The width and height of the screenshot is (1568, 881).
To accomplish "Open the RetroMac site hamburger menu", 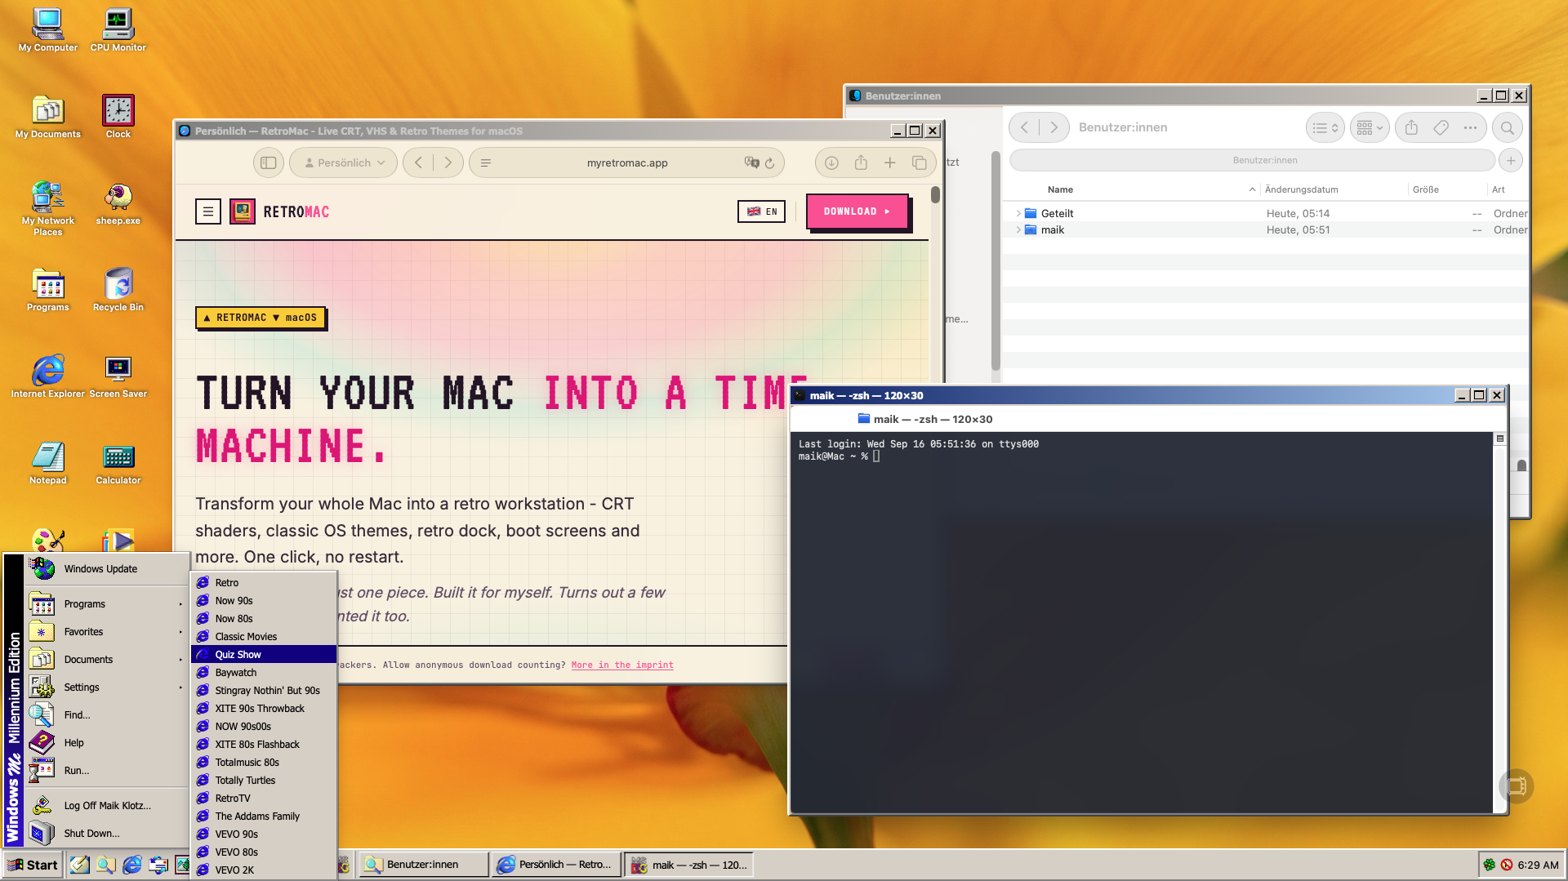I will (208, 211).
